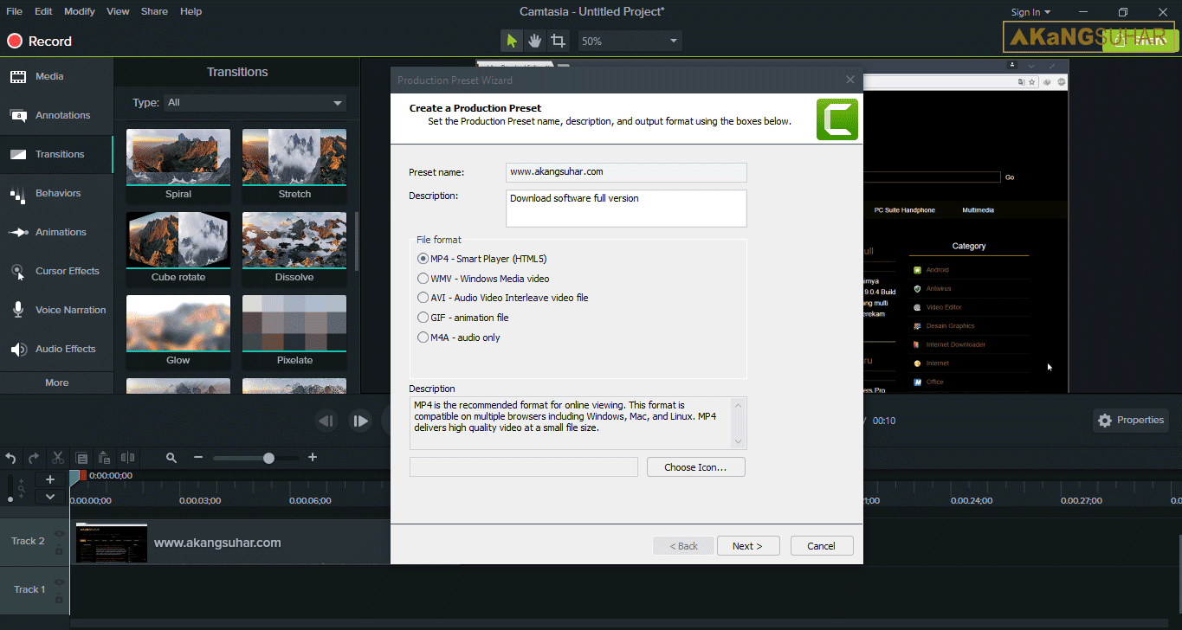The height and width of the screenshot is (630, 1182).
Task: Open the transition Type dropdown
Action: pos(255,103)
